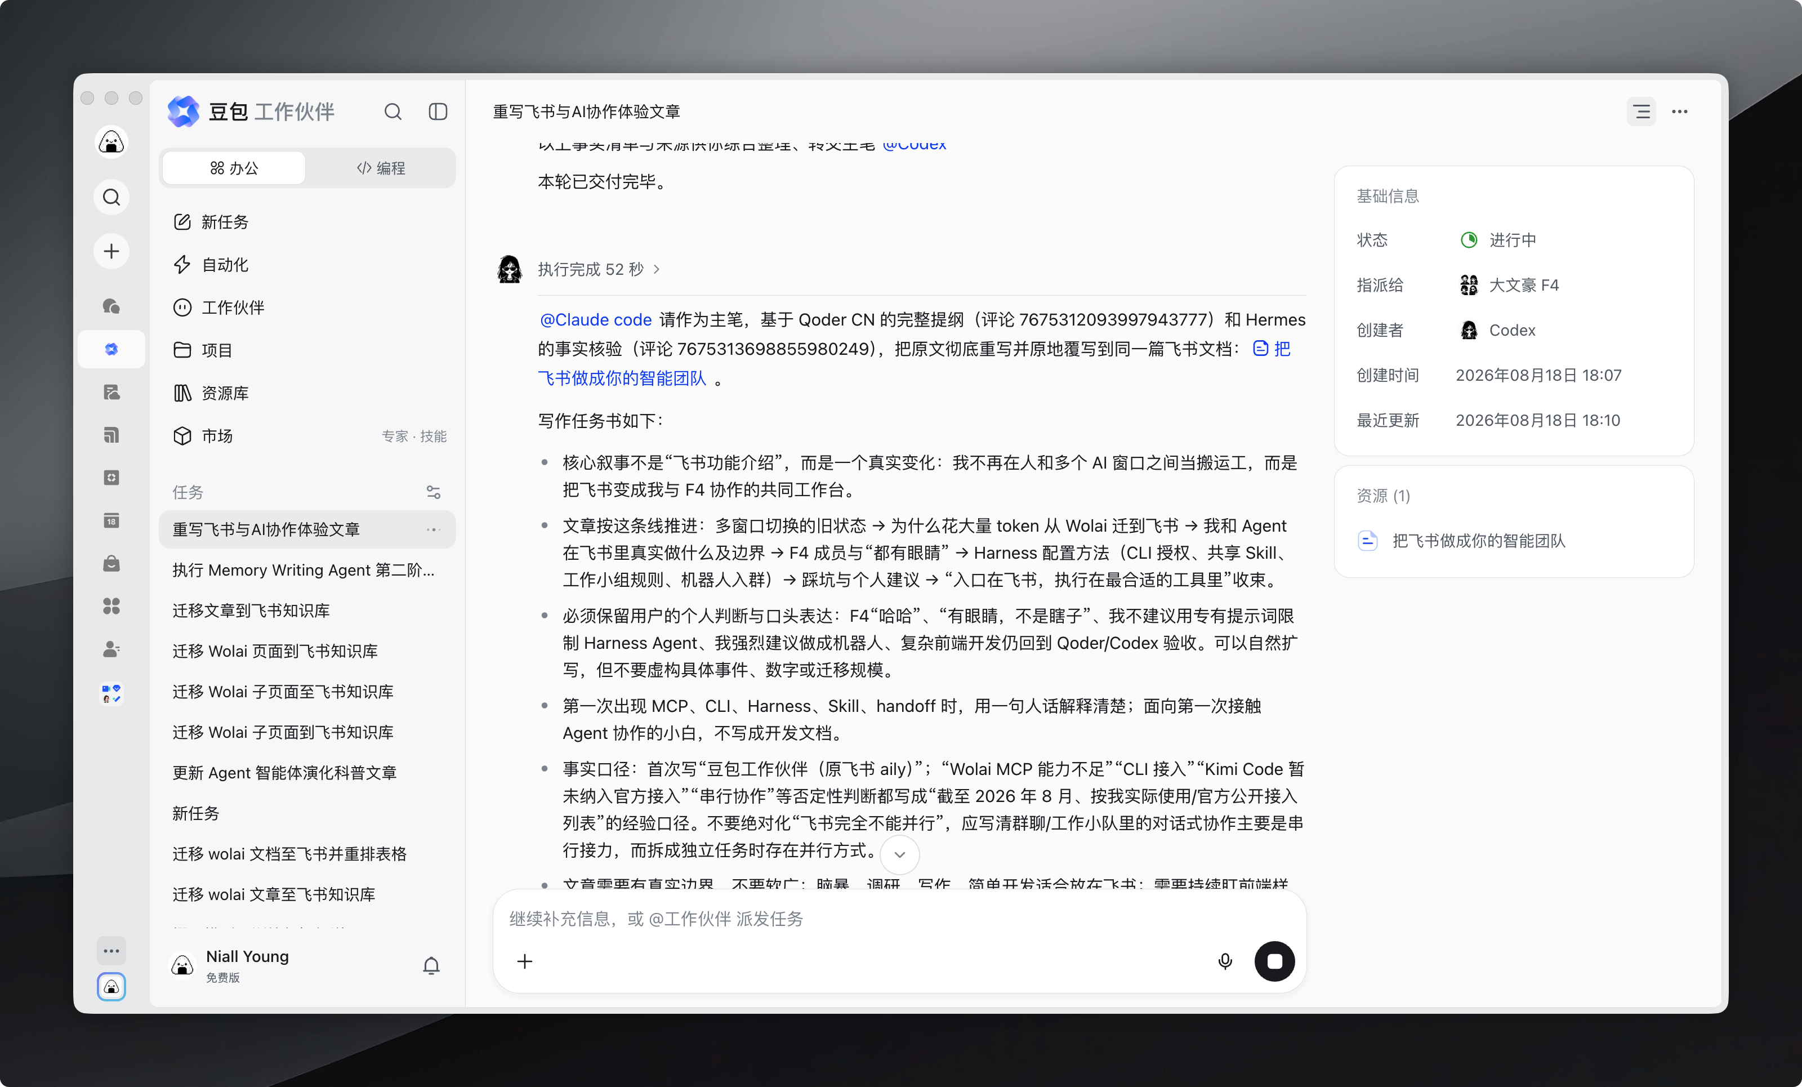Open task 迁移 Wolai 子页面至飞书知识库

[x=307, y=691]
